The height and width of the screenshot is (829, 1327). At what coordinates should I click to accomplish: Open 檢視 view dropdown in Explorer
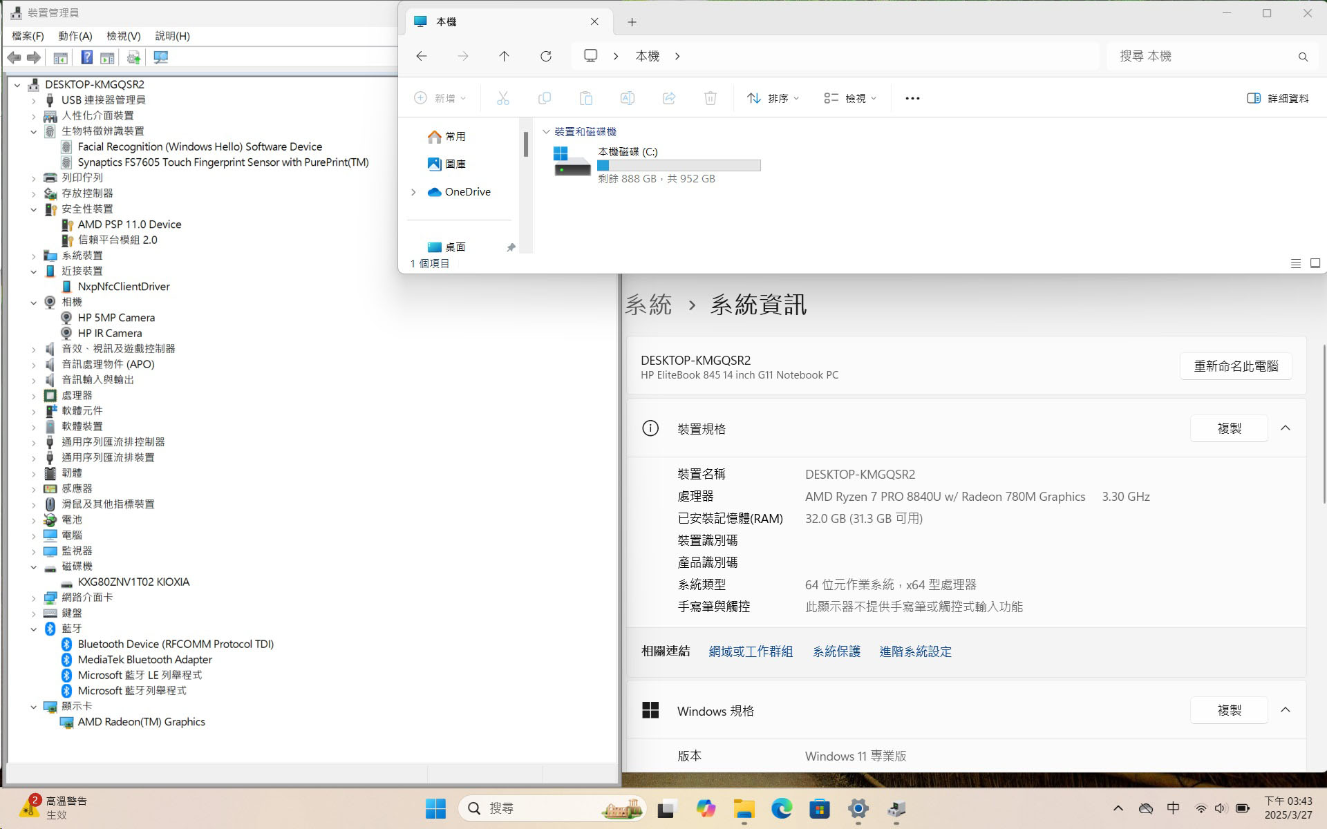(850, 98)
